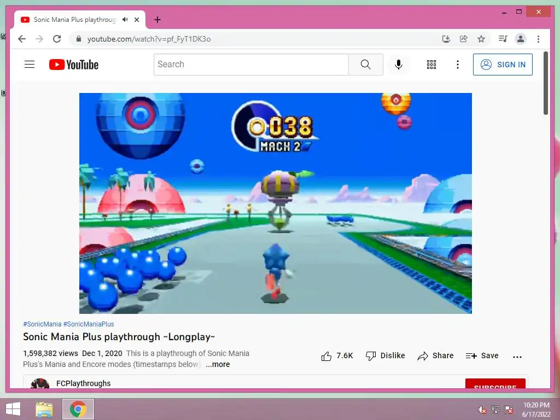560x420 pixels.
Task: Focus the YouTube Search input field
Action: pyautogui.click(x=251, y=65)
